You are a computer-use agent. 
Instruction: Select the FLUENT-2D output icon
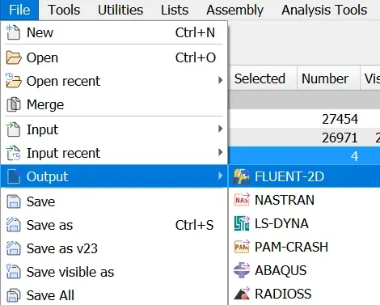tap(242, 176)
